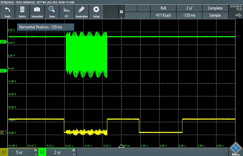This screenshot has width=243, height=156.
Task: Open the C1 5 V/ vertical scale
Action: point(19,152)
